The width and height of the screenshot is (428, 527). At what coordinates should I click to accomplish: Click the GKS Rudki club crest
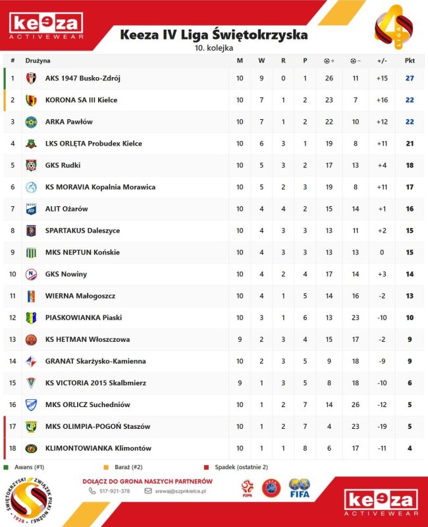31,165
